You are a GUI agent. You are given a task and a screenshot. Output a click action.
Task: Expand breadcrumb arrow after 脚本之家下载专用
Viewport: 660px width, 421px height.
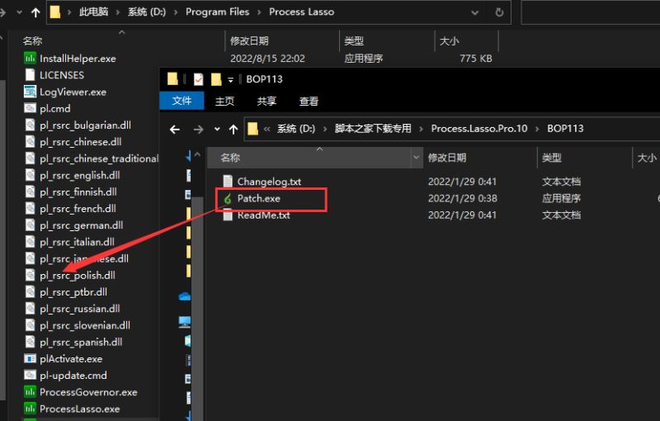point(421,129)
